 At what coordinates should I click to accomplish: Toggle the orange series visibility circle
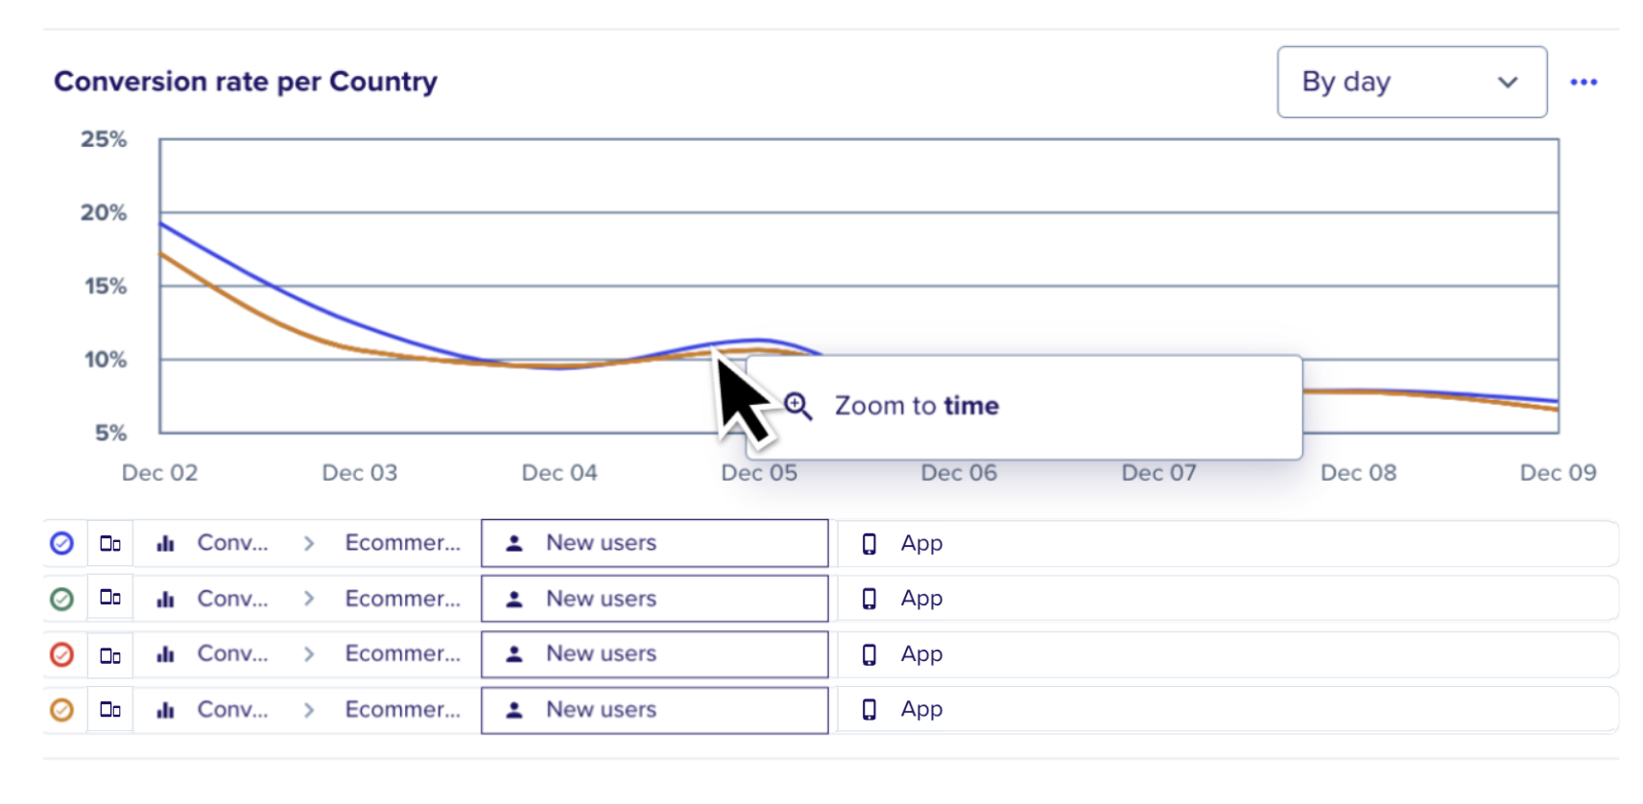click(x=61, y=710)
